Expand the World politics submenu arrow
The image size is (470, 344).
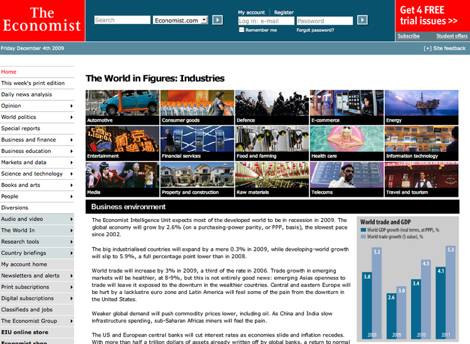71,117
